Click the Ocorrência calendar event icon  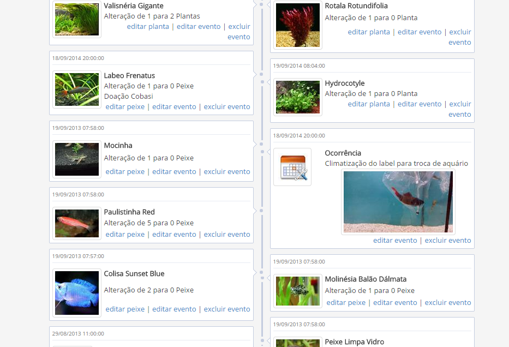click(x=292, y=167)
